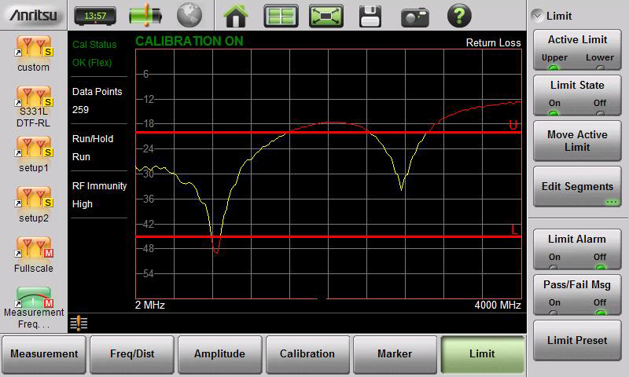This screenshot has width=629, height=377.
Task: Open help question mark icon
Action: pyautogui.click(x=459, y=15)
